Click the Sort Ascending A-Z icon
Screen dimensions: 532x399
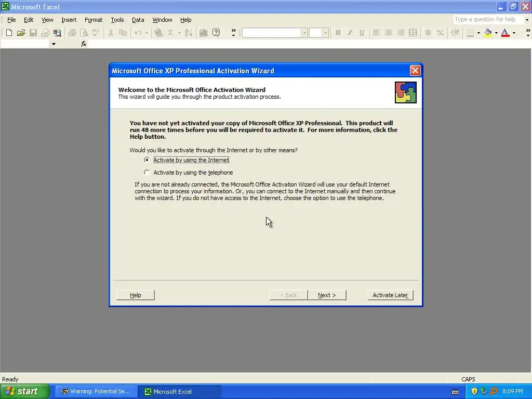click(188, 33)
